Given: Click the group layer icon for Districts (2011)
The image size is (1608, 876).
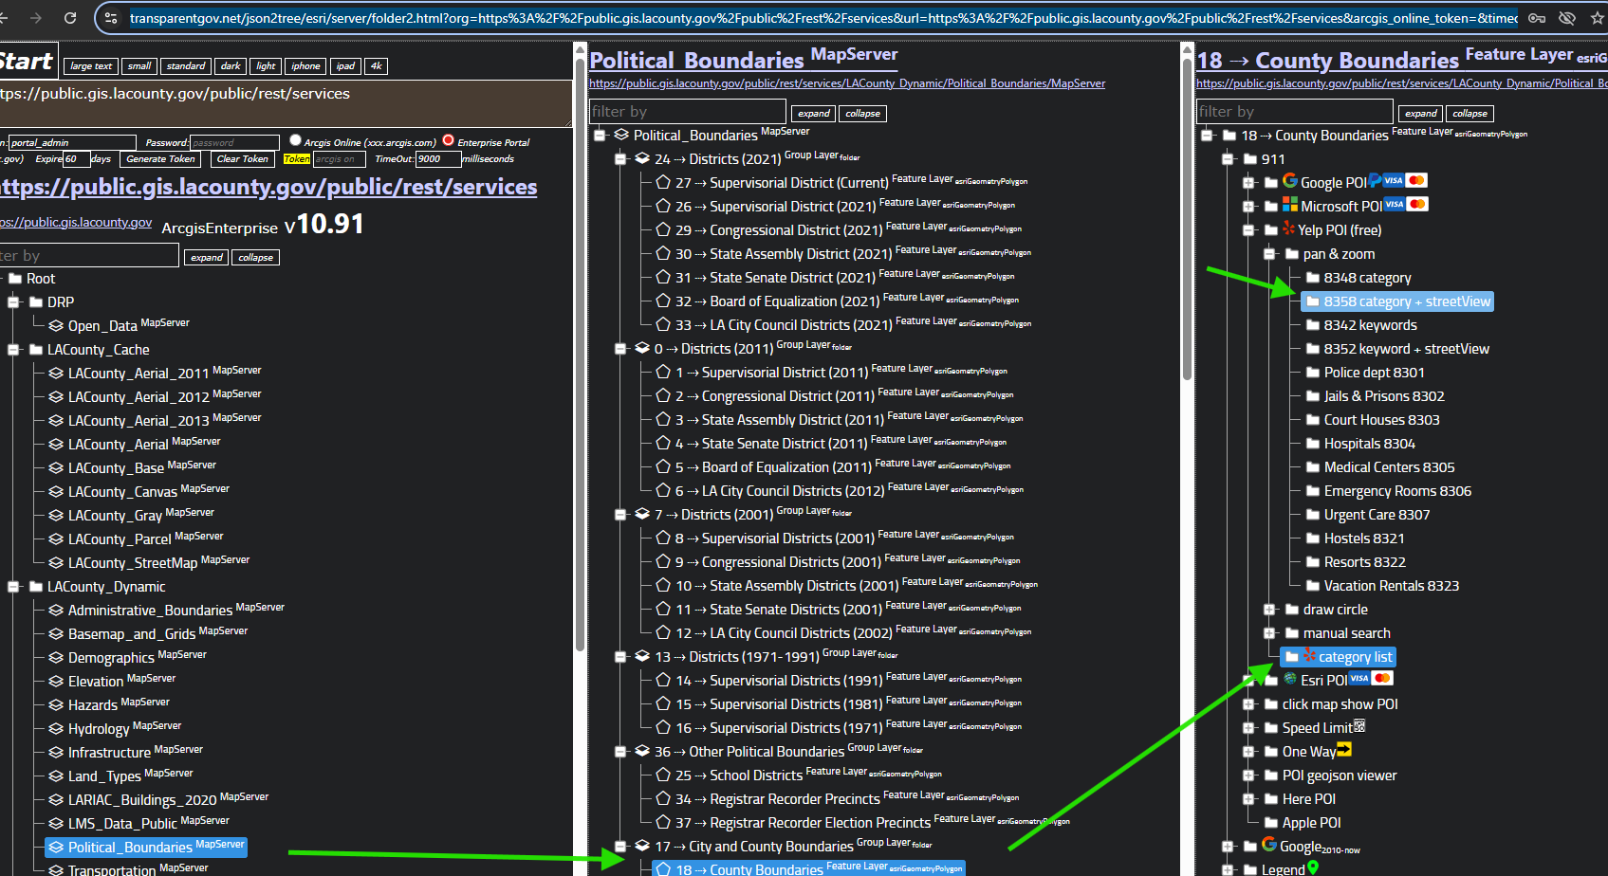Looking at the screenshot, I should (642, 349).
